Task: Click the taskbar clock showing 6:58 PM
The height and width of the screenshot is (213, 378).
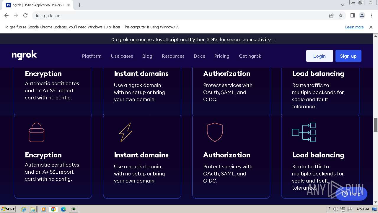Action: coord(363,209)
